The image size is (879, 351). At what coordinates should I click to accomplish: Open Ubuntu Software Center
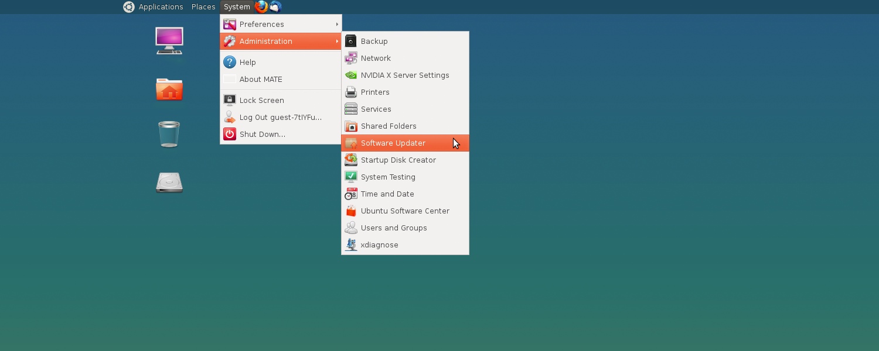[405, 211]
